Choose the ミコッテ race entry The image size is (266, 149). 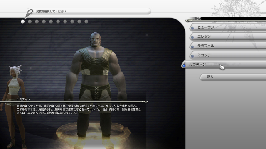(x=227, y=55)
